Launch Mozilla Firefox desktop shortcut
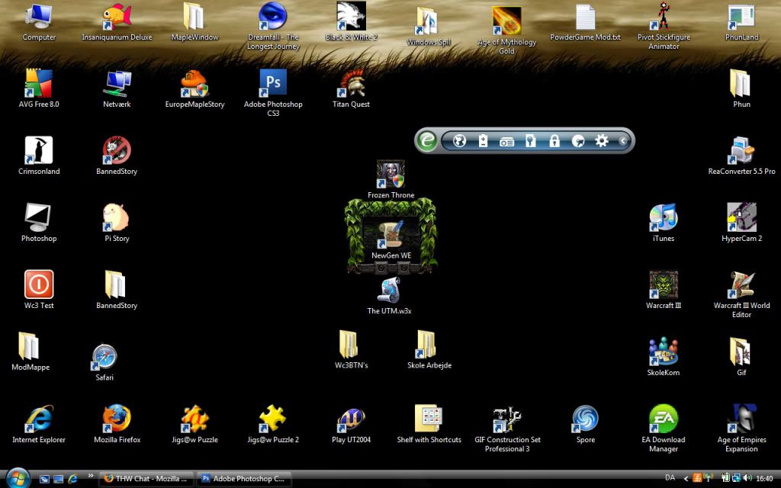This screenshot has height=488, width=781. click(117, 424)
